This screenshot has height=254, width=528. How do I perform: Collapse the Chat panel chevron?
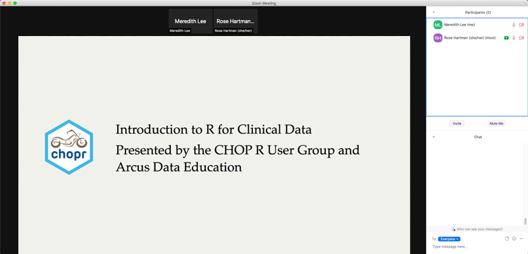click(434, 136)
